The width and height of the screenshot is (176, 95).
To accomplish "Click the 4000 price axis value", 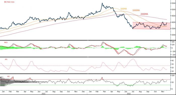I will point(173,22).
